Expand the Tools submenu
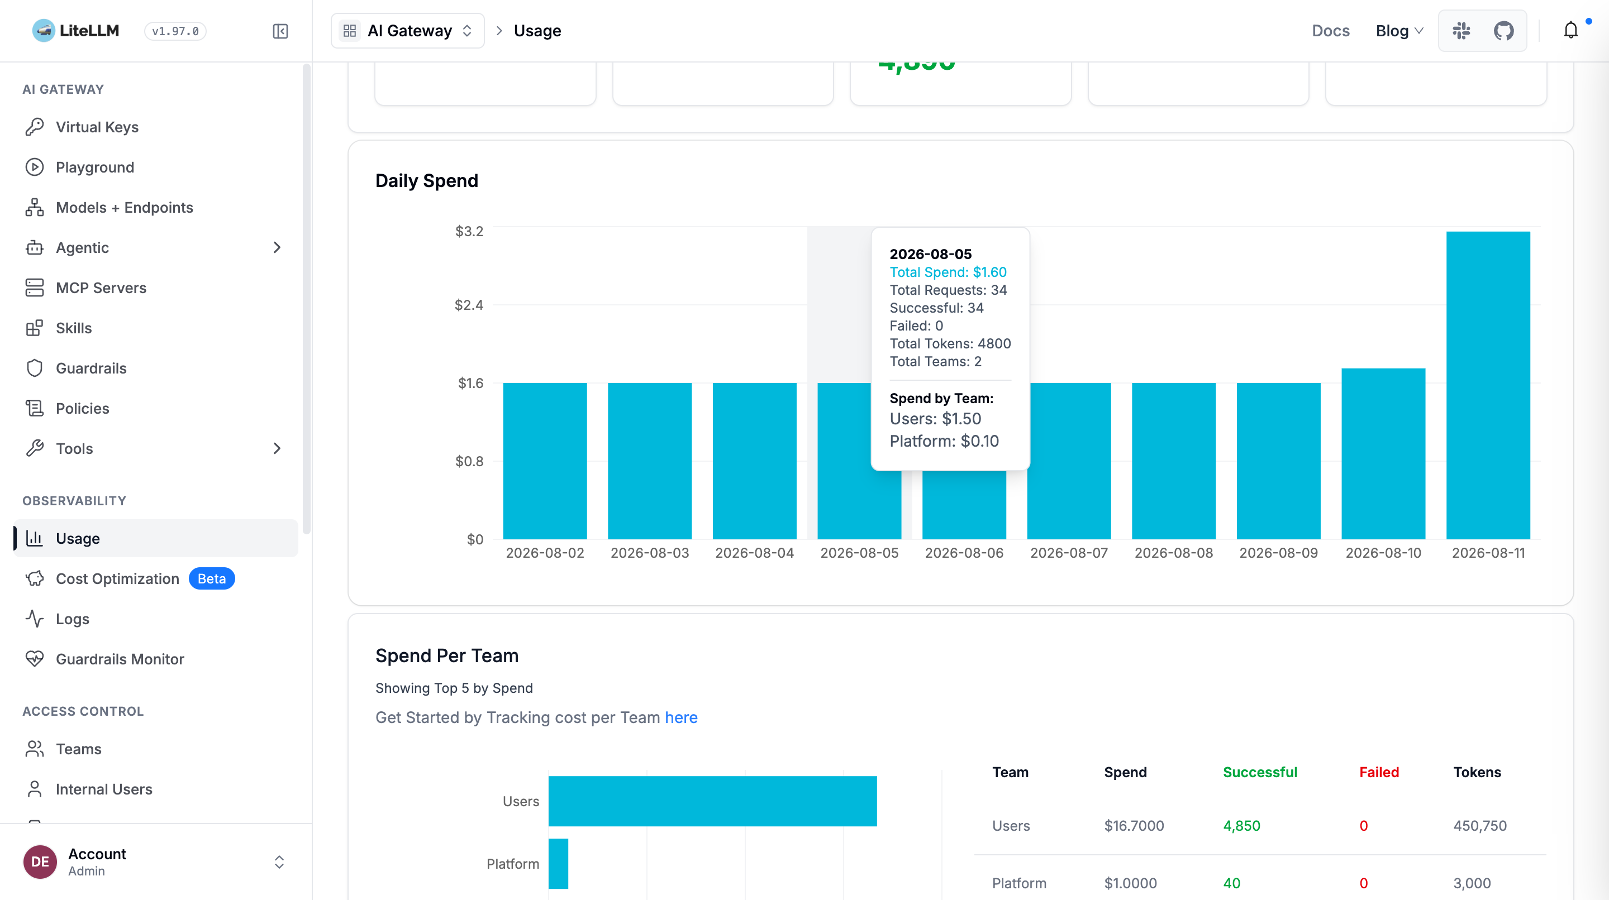 point(277,449)
